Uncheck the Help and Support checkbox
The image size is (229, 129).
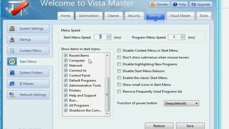pyautogui.click(x=66, y=95)
